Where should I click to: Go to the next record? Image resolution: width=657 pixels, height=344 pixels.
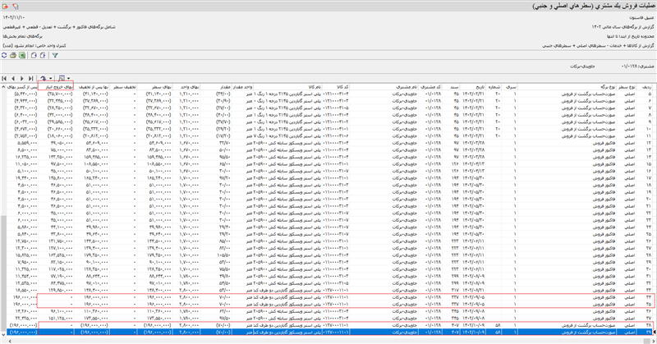(x=24, y=78)
